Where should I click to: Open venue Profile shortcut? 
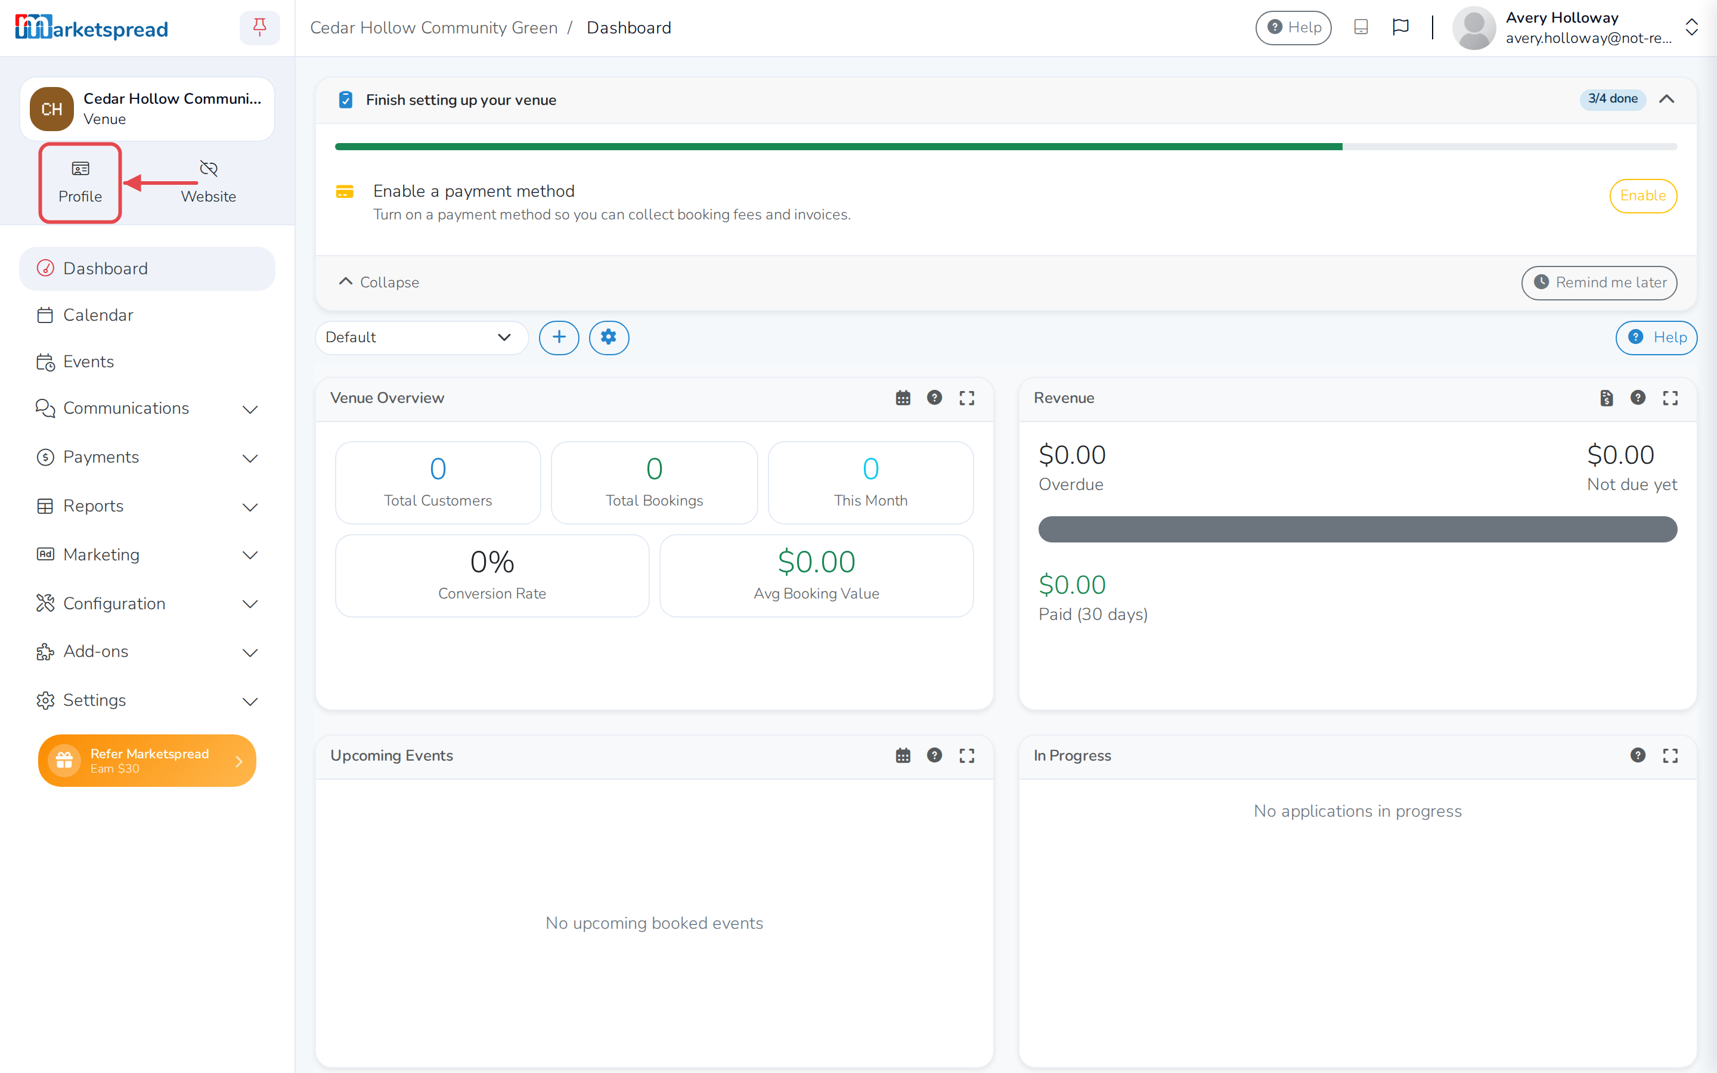click(80, 182)
